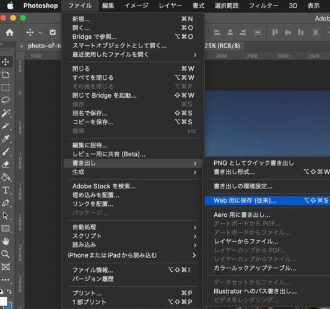This screenshot has width=330, height=309.
Task: Select the Hand tool
Action: [x=6, y=241]
